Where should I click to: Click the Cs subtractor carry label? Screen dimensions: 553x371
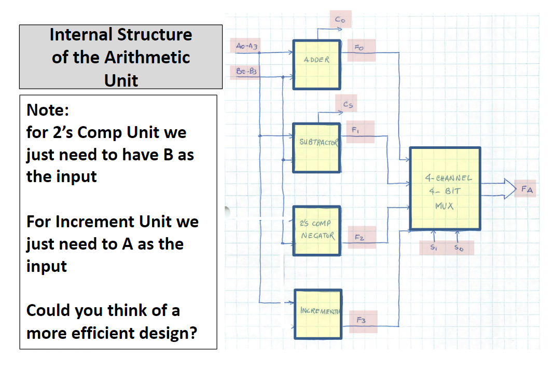[347, 104]
